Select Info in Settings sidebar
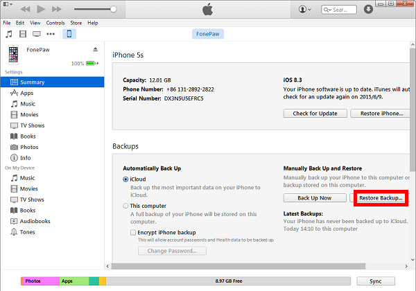Screen dimensions: 416x291 click(52, 158)
